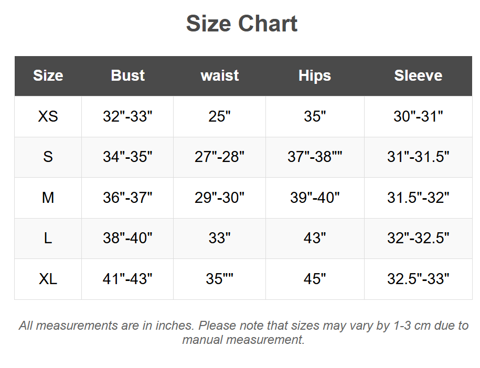Screen dimensions: 480x368
Task: Select the XL hips value 45"
Action: coord(315,279)
